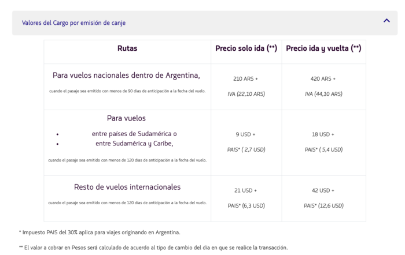
Task: Click the 'entre países de Sudamérica o' bullet
Action: click(134, 133)
